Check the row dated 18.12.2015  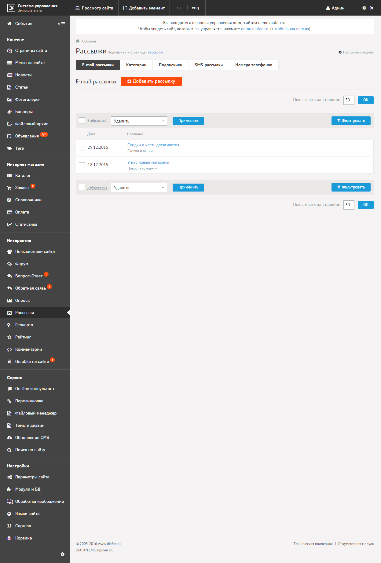82,165
